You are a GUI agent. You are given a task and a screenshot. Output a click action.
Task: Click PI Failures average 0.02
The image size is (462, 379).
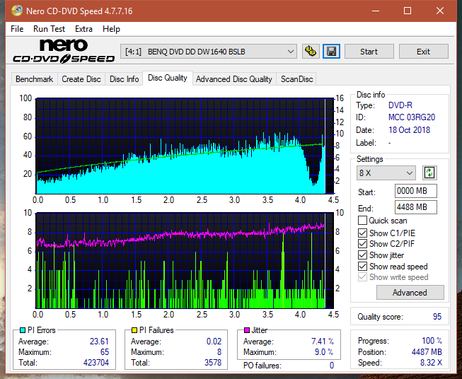pyautogui.click(x=214, y=342)
